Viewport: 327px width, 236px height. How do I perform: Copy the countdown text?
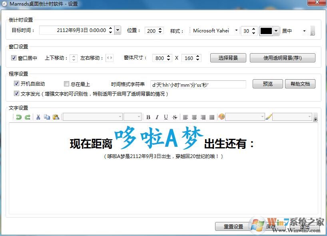(47, 117)
